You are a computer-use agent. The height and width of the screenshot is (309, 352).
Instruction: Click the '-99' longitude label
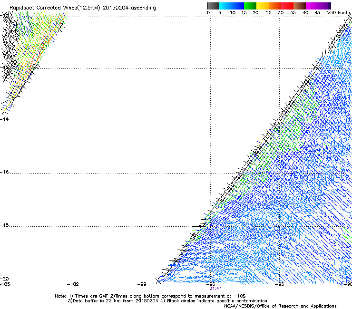point(142,284)
